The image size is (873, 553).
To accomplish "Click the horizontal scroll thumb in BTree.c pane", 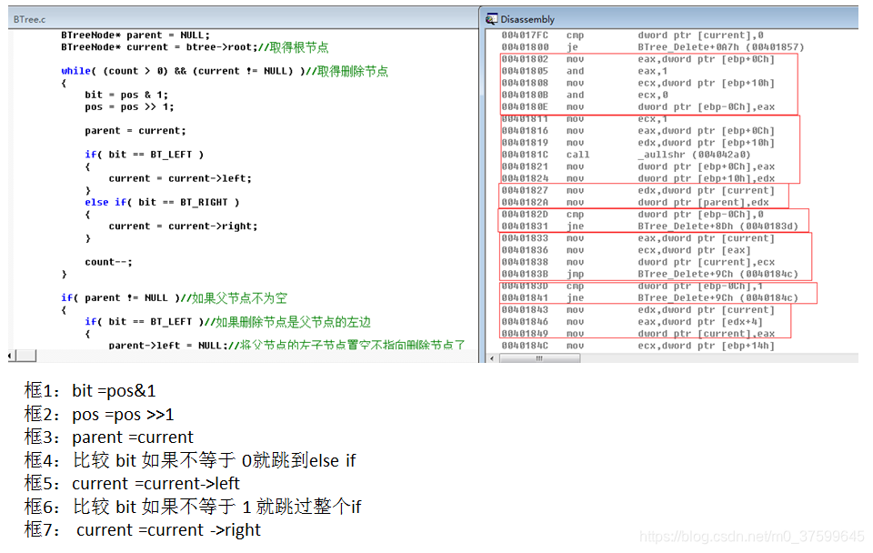I will 25,356.
